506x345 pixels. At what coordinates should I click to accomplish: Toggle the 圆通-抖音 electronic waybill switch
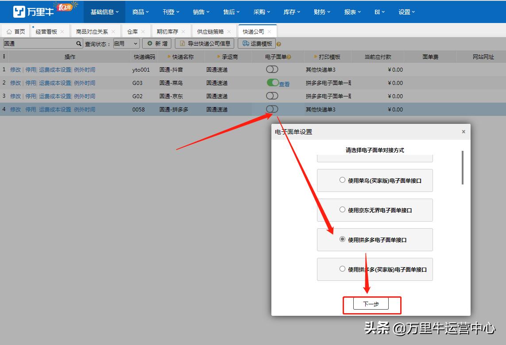pos(271,69)
